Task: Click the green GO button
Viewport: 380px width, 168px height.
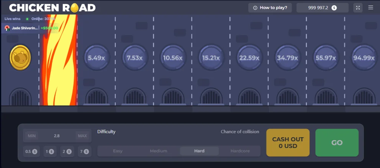Action: coord(337,142)
